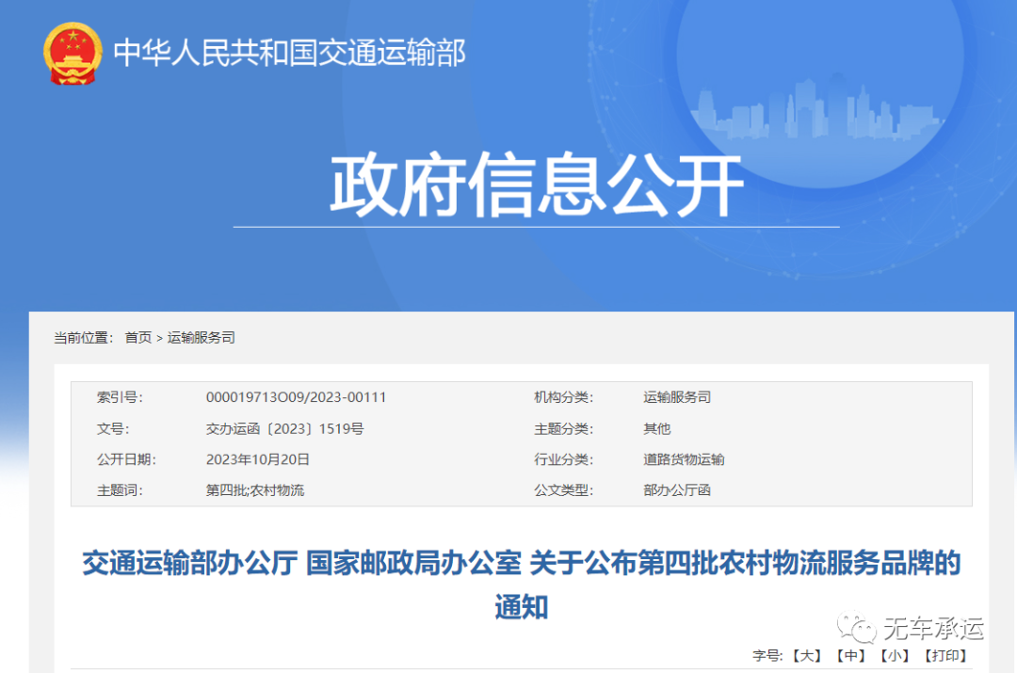
Task: Open 运输服务司 breadcrumb link
Action: pyautogui.click(x=202, y=338)
